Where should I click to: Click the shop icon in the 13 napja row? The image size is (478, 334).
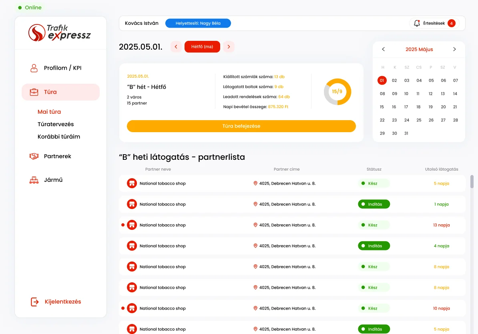132,225
